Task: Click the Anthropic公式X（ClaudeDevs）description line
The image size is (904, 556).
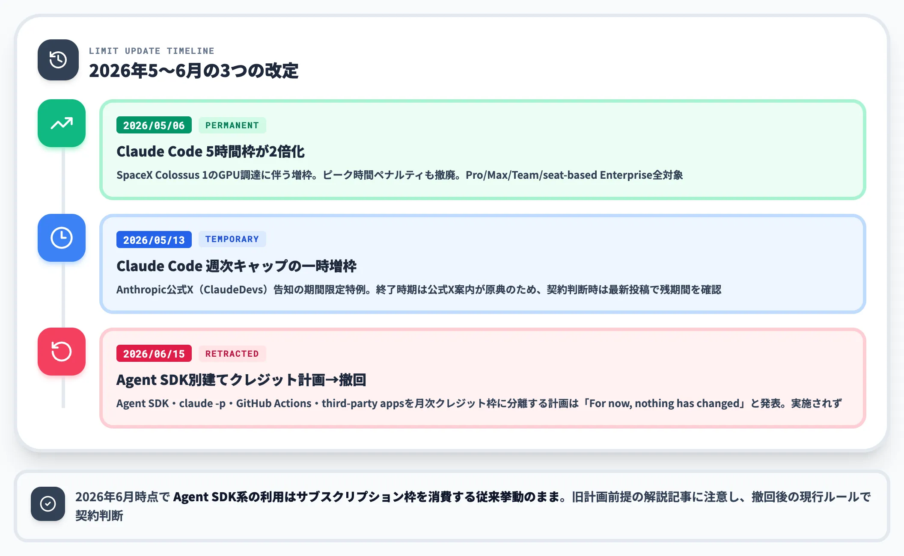Action: point(419,290)
